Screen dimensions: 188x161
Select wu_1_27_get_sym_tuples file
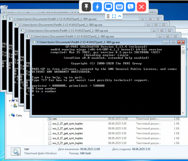114,124
